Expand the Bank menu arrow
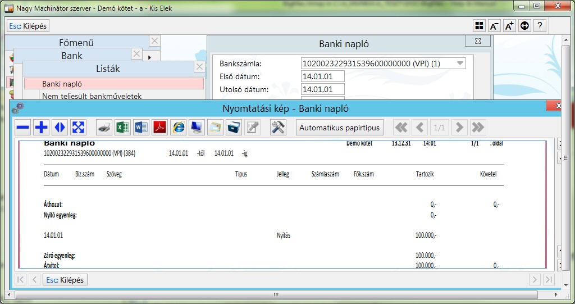Image resolution: width=575 pixels, height=304 pixels. [x=149, y=57]
